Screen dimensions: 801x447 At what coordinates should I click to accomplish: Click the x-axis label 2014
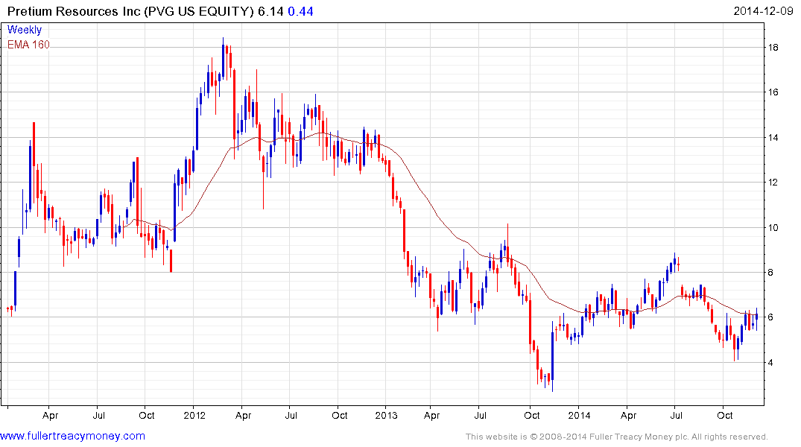tap(579, 415)
